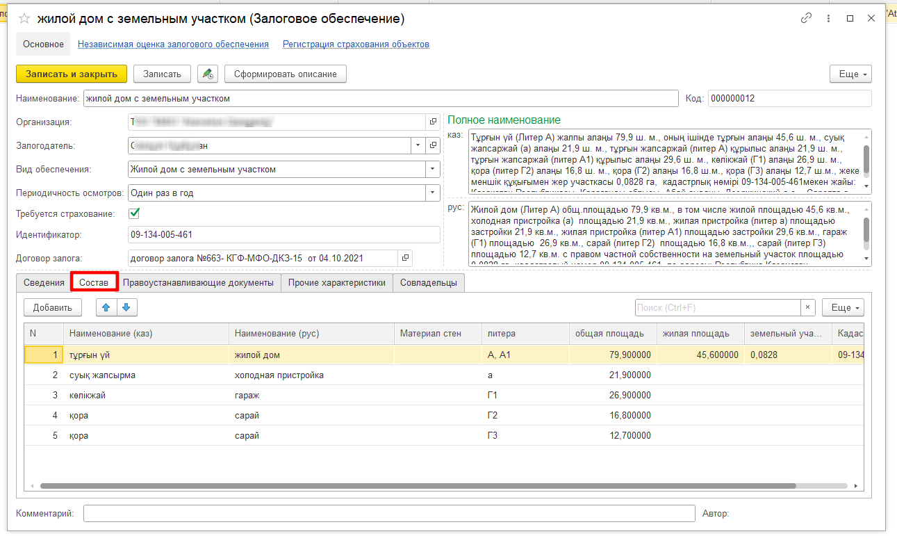
Task: Open the table Еще menu button
Action: (x=843, y=307)
